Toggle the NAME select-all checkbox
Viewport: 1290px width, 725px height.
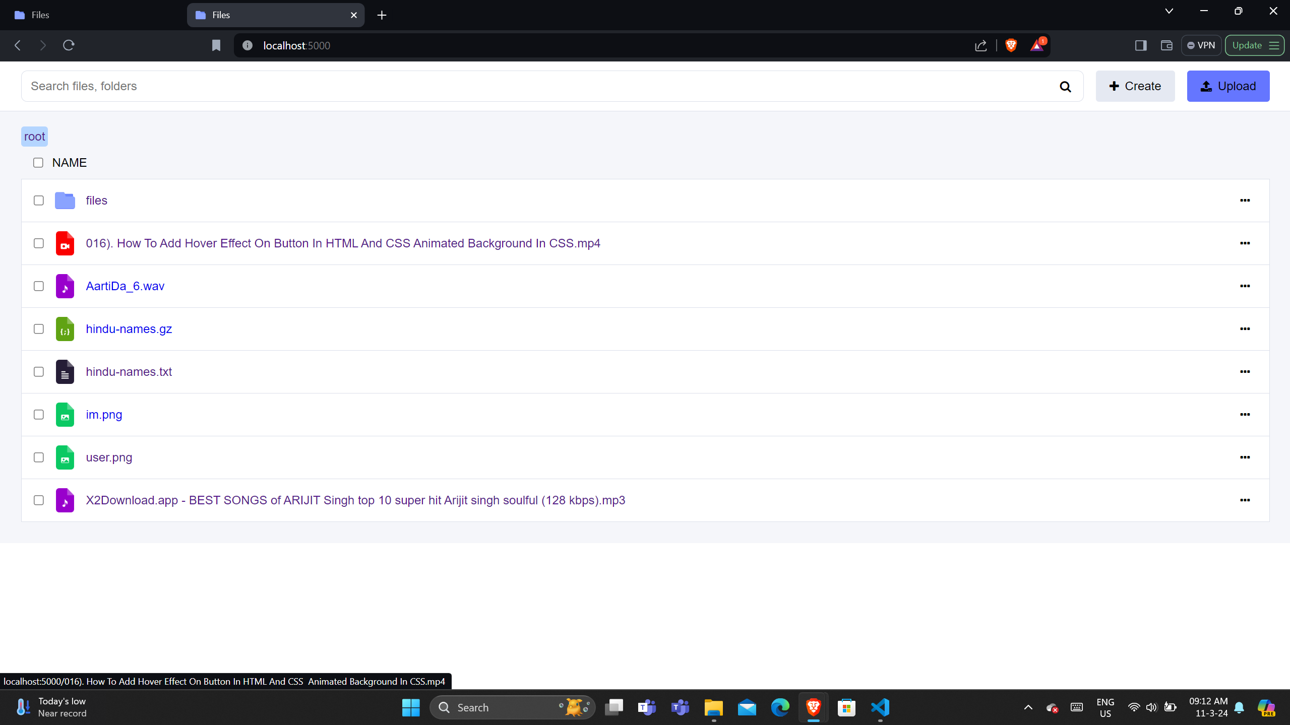tap(38, 163)
